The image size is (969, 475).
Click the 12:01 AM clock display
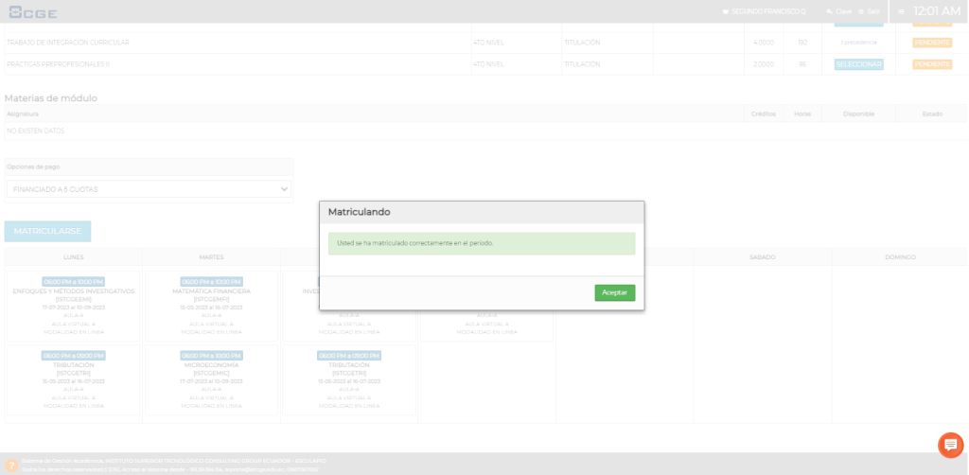click(937, 11)
